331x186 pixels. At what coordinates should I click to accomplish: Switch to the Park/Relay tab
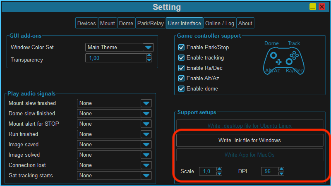[151, 23]
